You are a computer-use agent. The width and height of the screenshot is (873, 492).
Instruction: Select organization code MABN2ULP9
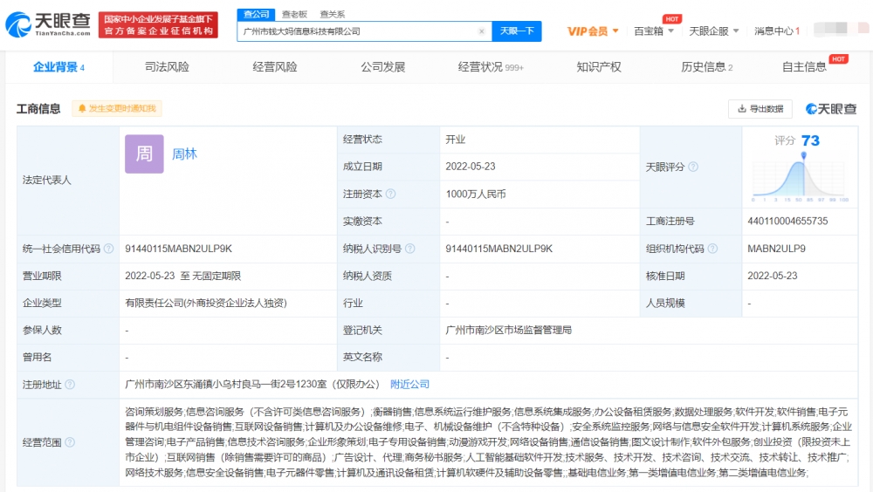[x=776, y=249]
